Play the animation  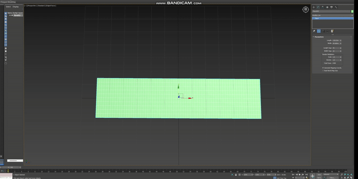coord(300,175)
